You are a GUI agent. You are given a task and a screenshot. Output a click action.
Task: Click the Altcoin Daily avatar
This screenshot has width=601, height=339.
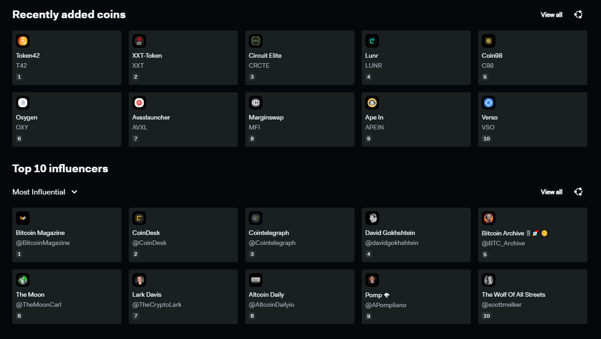pos(256,280)
